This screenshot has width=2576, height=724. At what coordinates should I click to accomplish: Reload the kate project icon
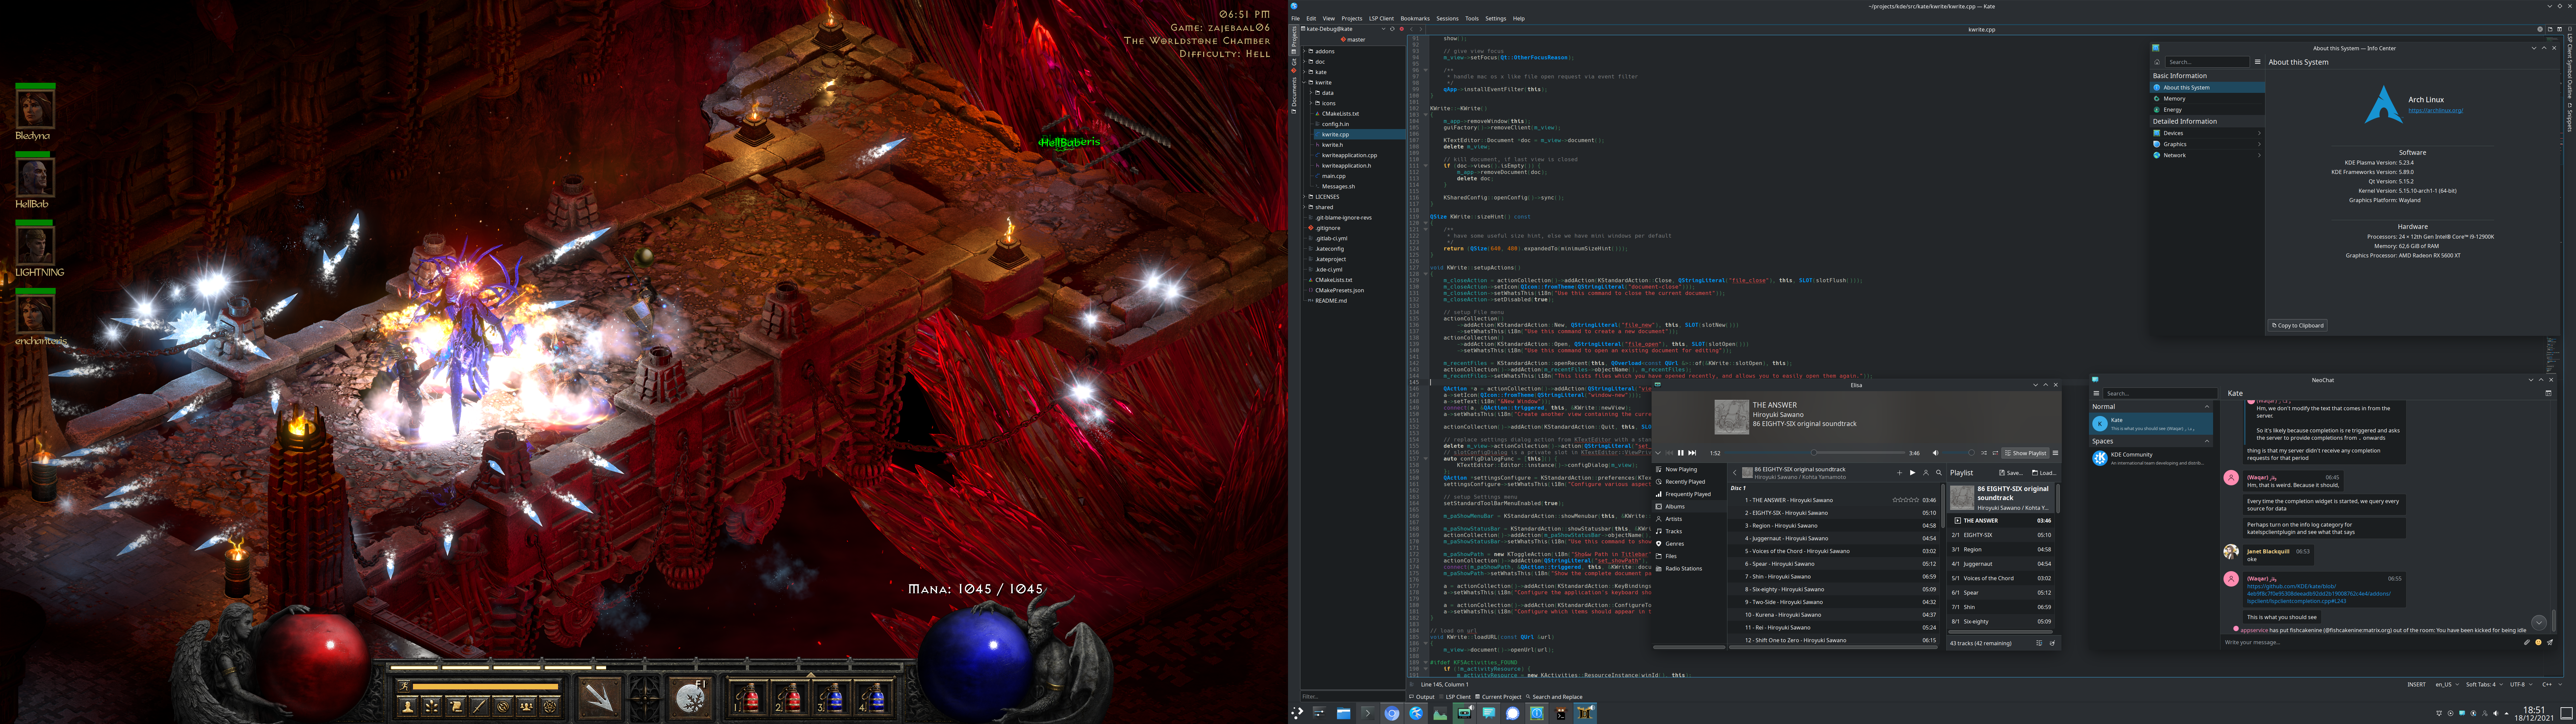pyautogui.click(x=1392, y=29)
